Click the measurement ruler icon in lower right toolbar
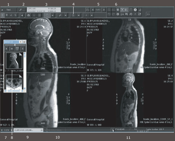This screenshot has width=175, height=141. tap(122, 14)
